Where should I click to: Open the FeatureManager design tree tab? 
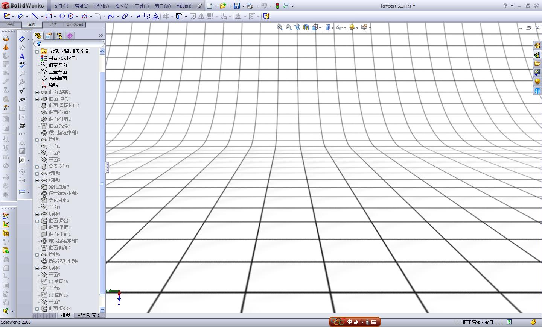[38, 36]
